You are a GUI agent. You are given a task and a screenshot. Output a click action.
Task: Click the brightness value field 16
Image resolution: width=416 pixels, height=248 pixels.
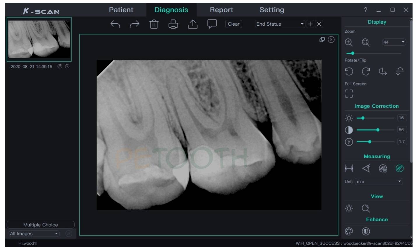tap(401, 118)
